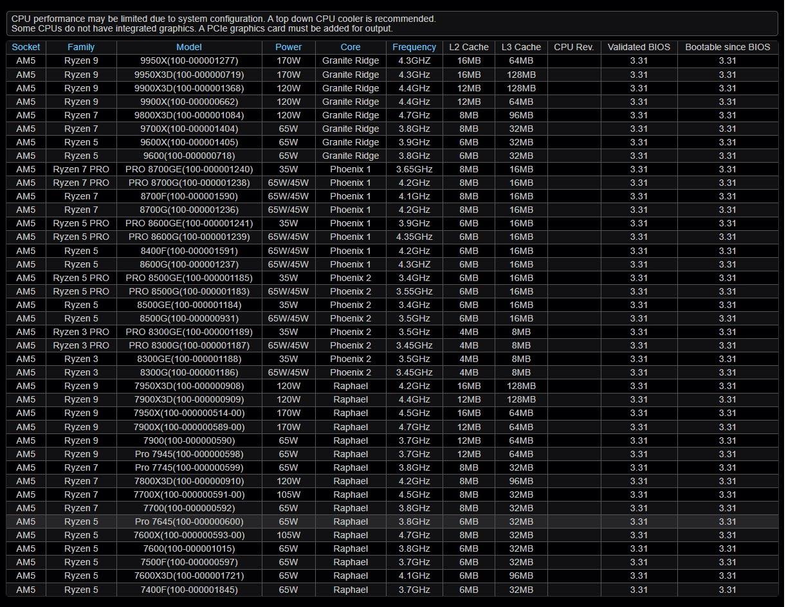Click the 7600X3D(100-000001721) model entry
Screen dimensions: 786x607
click(189, 575)
